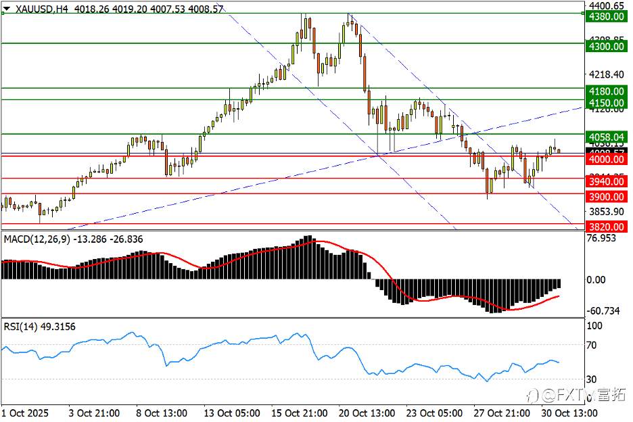
Task: Click the 8 Oct 13:00 time label
Action: (x=162, y=413)
